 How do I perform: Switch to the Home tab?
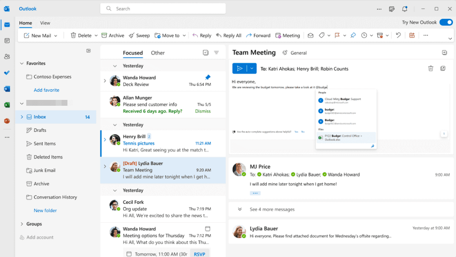tap(25, 23)
